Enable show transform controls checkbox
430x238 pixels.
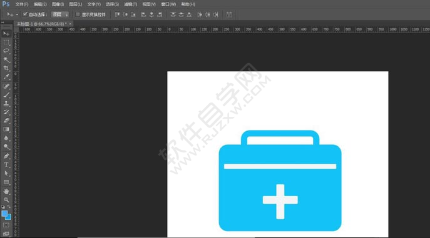pyautogui.click(x=78, y=14)
